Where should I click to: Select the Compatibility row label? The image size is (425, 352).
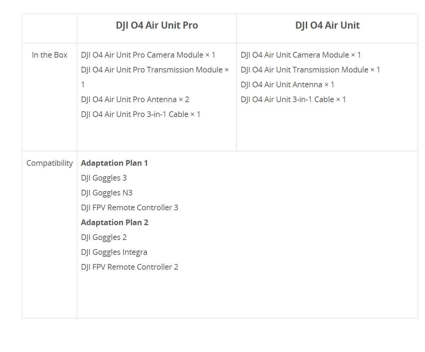[x=50, y=163]
